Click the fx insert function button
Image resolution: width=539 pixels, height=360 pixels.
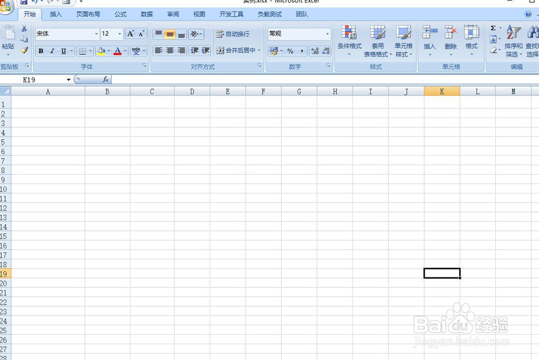coord(106,80)
